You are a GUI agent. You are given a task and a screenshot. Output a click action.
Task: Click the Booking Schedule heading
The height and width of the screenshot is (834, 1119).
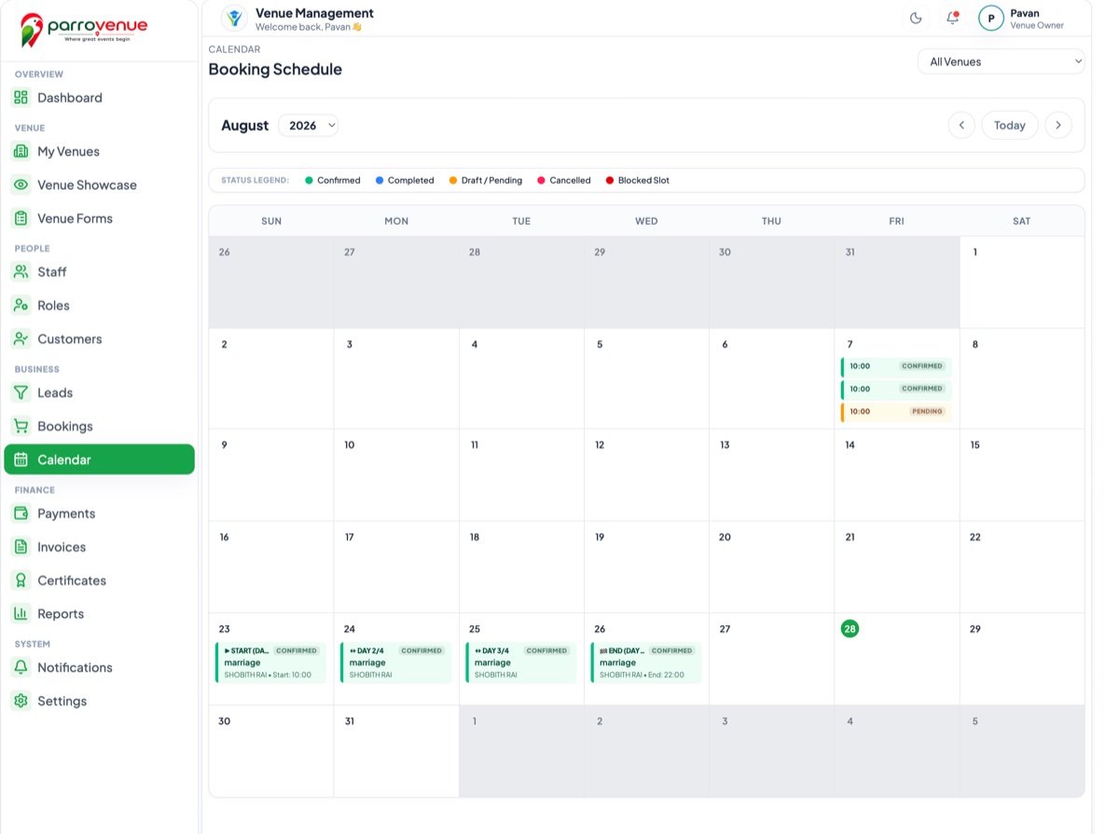(x=275, y=69)
